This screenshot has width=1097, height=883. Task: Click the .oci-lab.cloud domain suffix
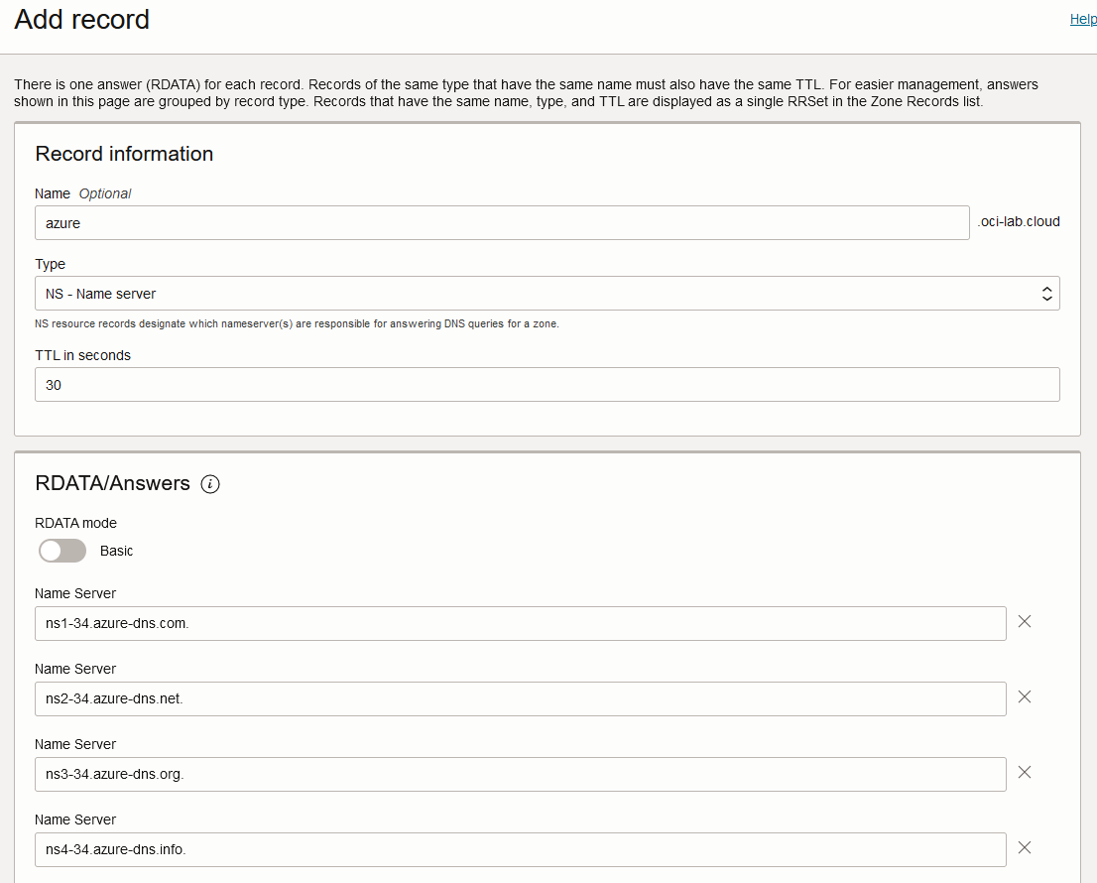pos(1018,222)
